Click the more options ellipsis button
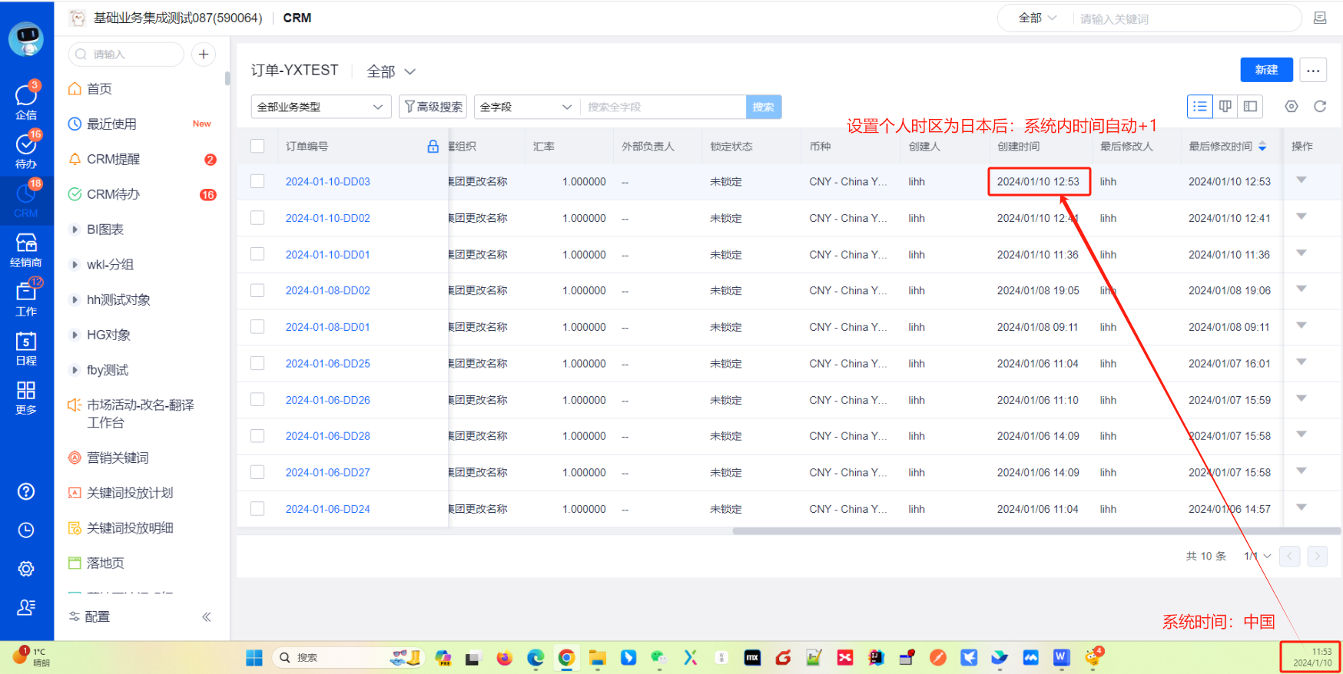This screenshot has height=674, width=1343. [1313, 70]
